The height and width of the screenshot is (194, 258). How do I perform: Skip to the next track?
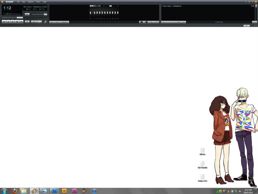tap(21, 22)
